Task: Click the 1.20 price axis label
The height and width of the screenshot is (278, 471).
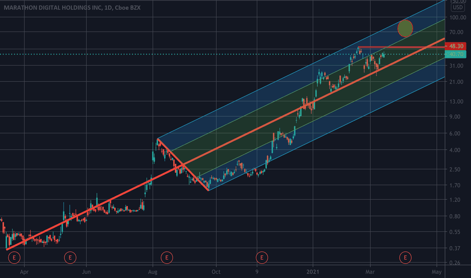Action: (455, 200)
